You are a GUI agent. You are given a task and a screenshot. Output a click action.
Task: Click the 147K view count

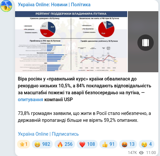pyautogui.click(x=132, y=153)
